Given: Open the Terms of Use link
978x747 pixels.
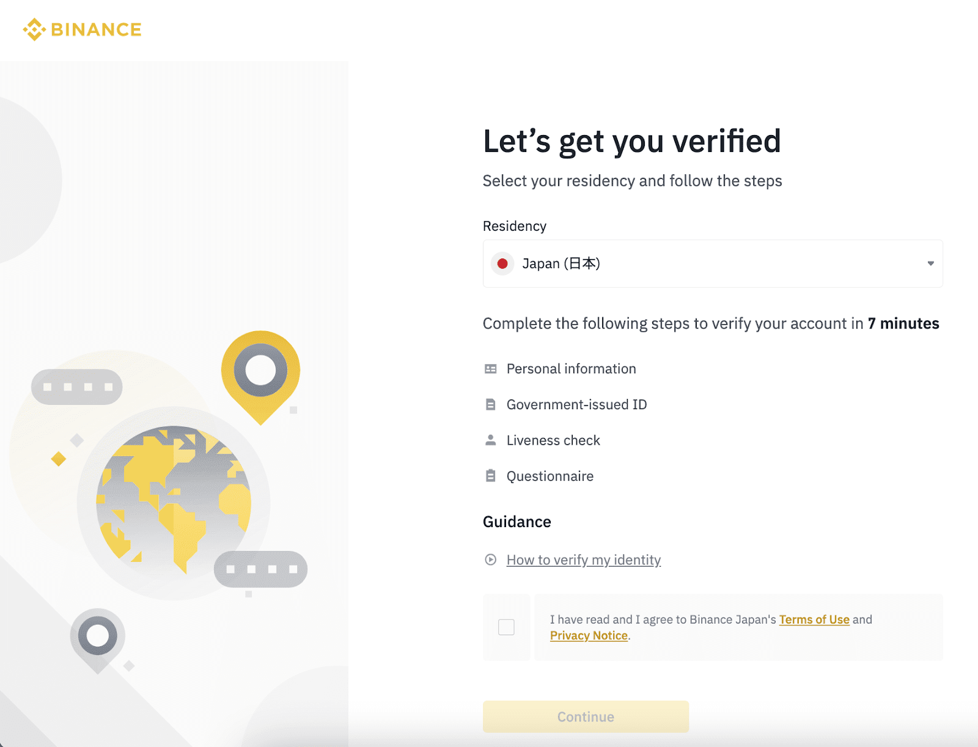Looking at the screenshot, I should [814, 619].
